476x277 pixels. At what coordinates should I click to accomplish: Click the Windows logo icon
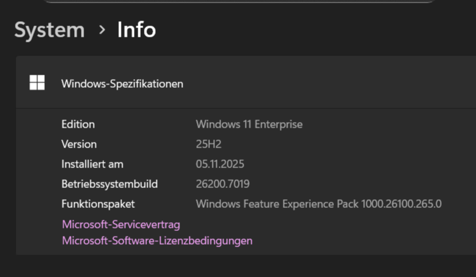click(37, 83)
